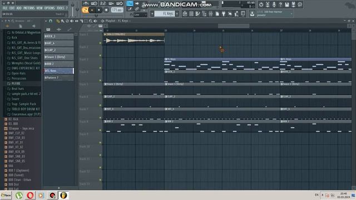The image size is (356, 200).
Task: Expand the Percussion folder in browser
Action: click(18, 78)
